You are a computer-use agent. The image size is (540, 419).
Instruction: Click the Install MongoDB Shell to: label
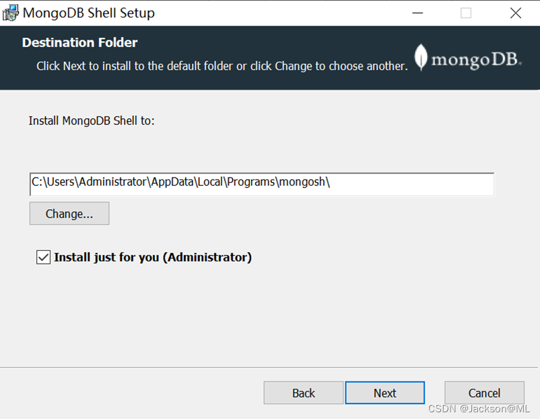[92, 121]
